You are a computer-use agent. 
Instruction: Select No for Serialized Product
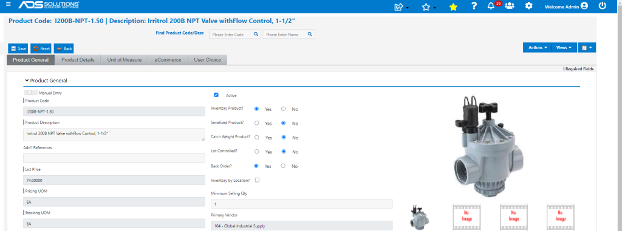tap(283, 123)
